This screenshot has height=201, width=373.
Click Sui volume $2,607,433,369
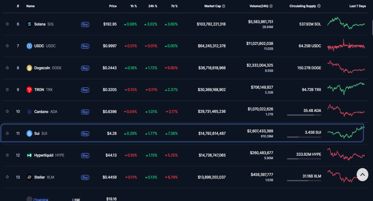(x=260, y=131)
